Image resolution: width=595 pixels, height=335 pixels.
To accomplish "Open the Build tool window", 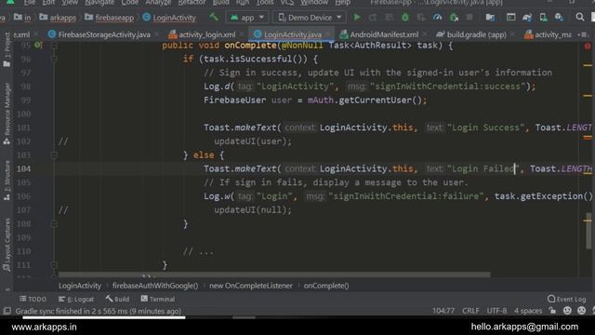I will point(118,299).
